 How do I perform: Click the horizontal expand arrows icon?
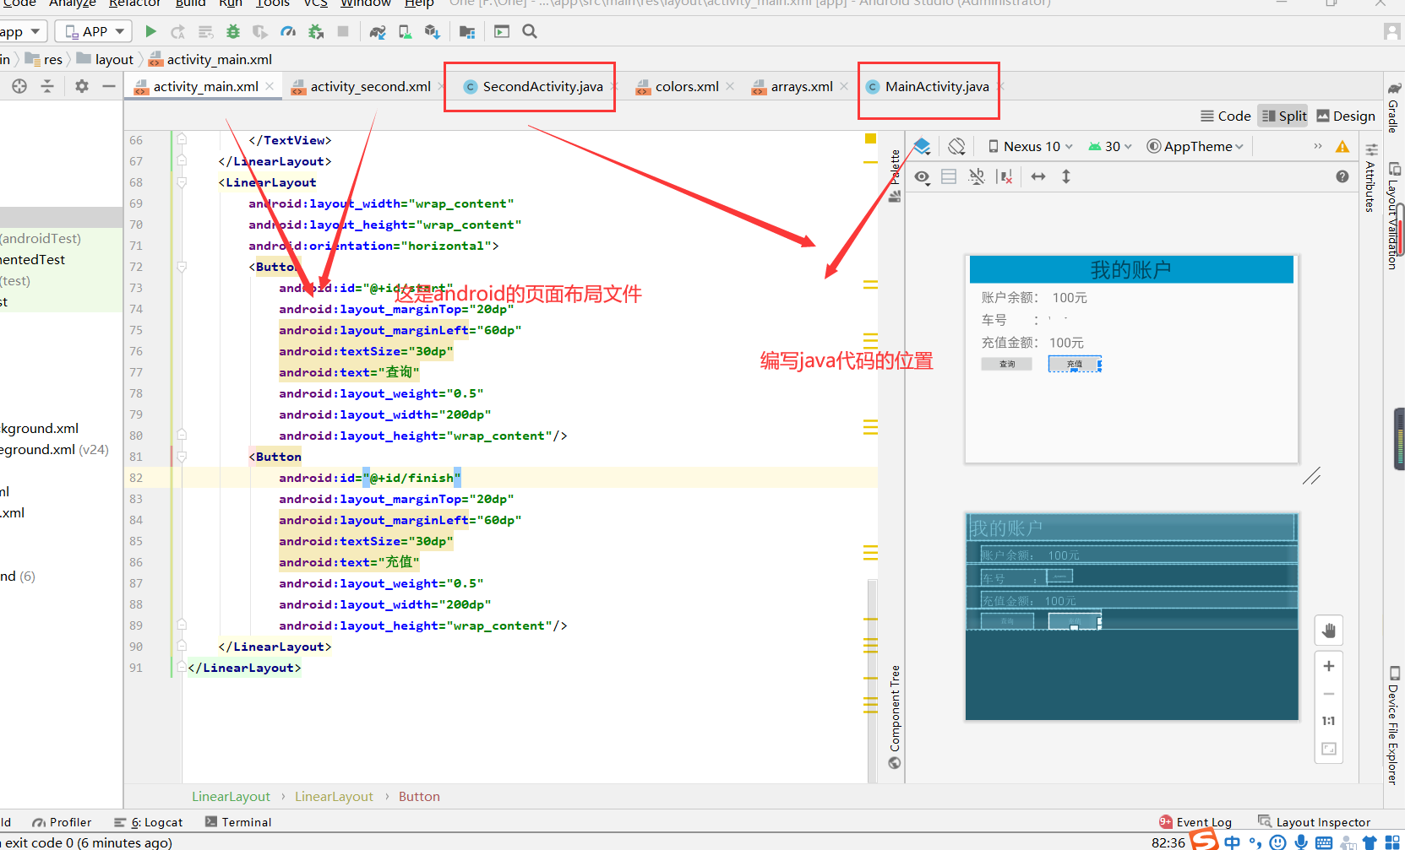click(1038, 176)
